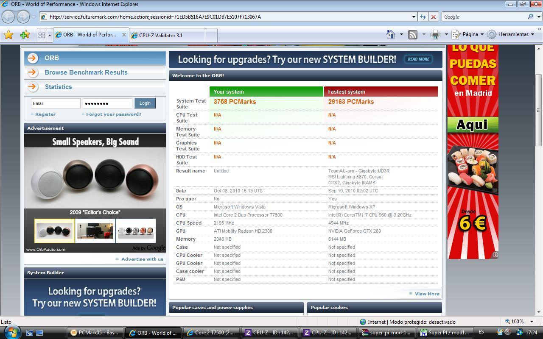Viewport: 543px width, 339px height.
Task: Click the Aqui button on sushi ad
Action: (473, 125)
